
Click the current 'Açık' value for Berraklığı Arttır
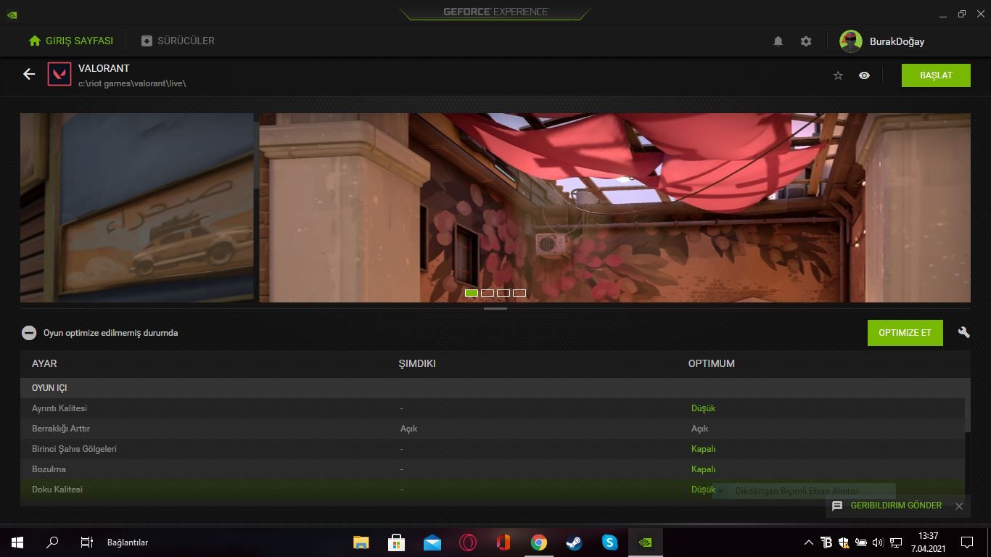[408, 429]
